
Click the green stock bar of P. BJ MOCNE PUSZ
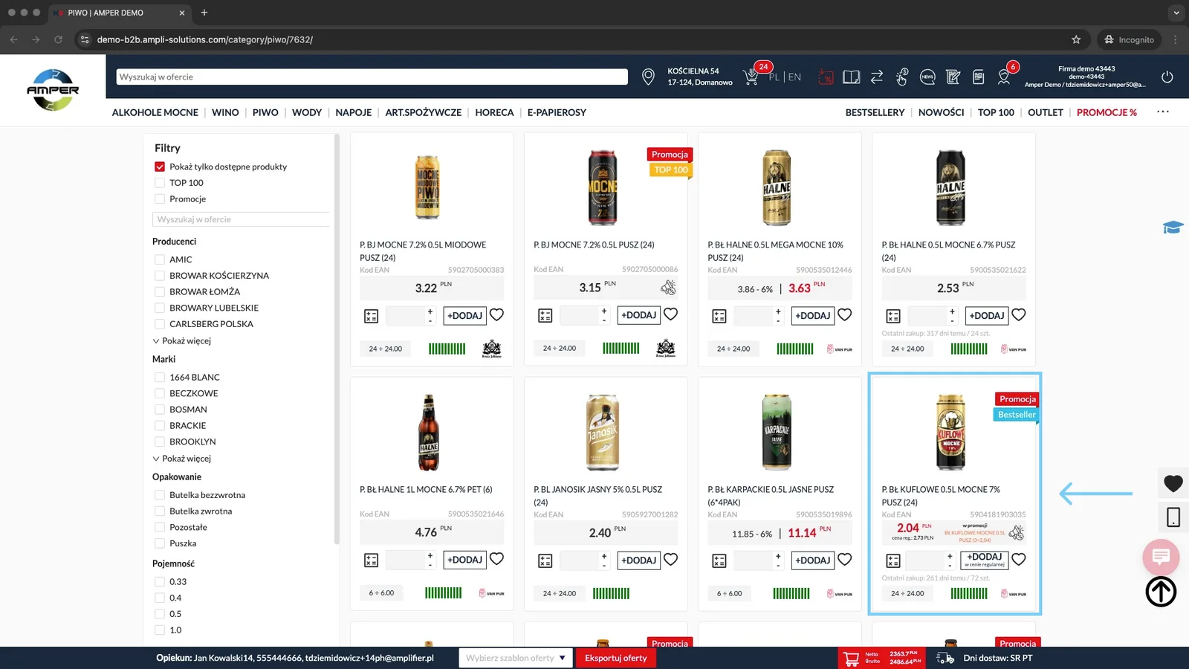(621, 348)
